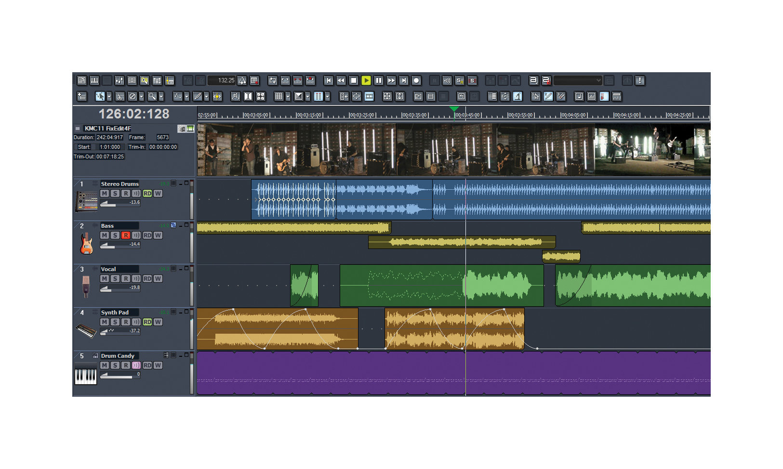Click the filmstrip video view icon
Viewport: 783px width, 469px height.
[x=369, y=96]
